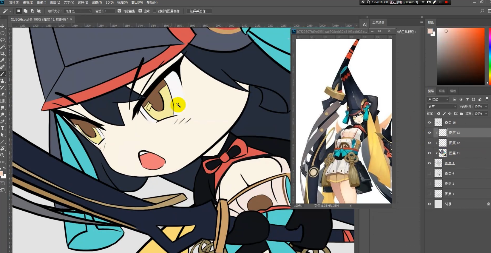Image resolution: width=491 pixels, height=253 pixels.
Task: Click the lock image pixels brush icon
Action: (444, 113)
